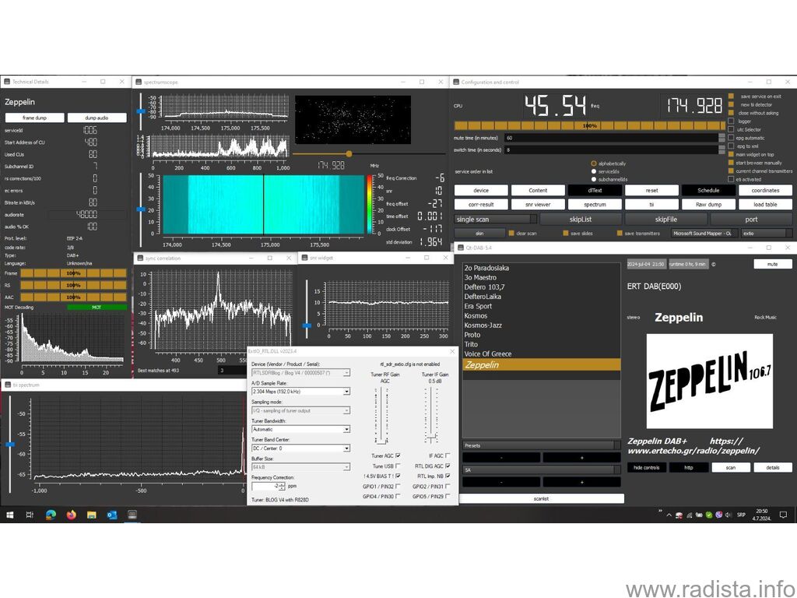Disable the Tuner AGC checkbox

pyautogui.click(x=398, y=456)
